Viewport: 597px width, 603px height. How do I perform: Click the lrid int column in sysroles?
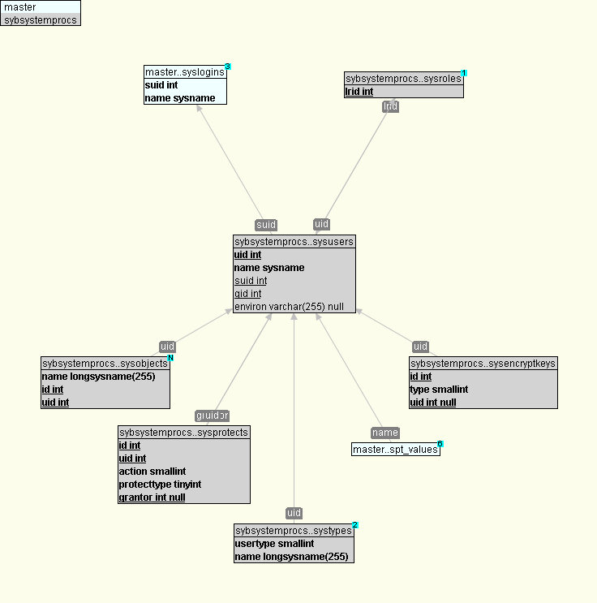tap(359, 92)
